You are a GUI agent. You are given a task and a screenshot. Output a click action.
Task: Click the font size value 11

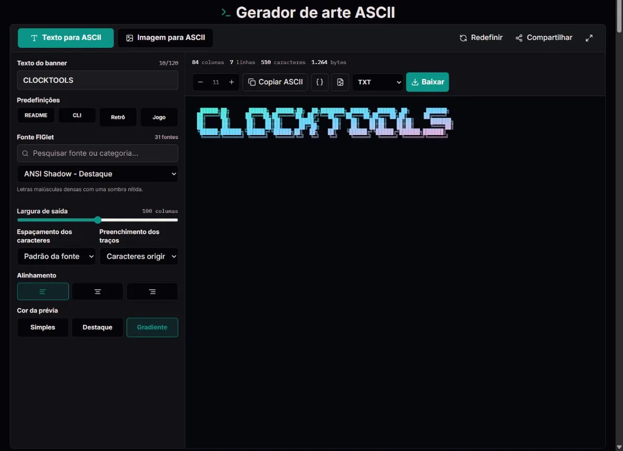coord(216,82)
